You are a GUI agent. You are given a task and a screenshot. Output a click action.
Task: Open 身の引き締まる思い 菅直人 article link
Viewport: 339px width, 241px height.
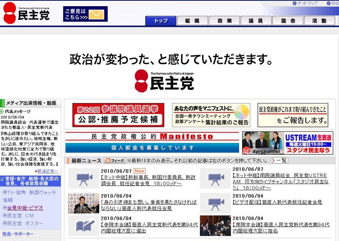pyautogui.click(x=149, y=205)
